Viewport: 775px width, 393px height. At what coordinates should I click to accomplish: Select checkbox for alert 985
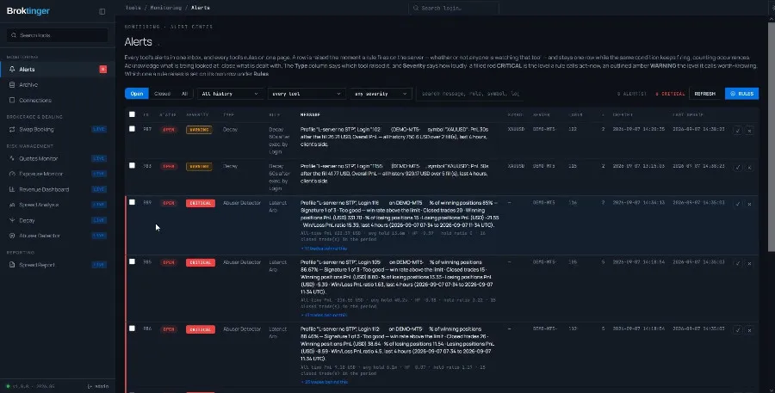click(132, 261)
